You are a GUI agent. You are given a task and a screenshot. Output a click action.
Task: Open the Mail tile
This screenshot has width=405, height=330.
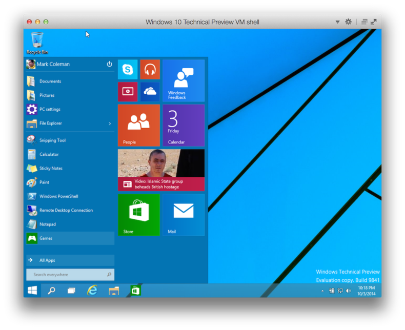point(184,215)
